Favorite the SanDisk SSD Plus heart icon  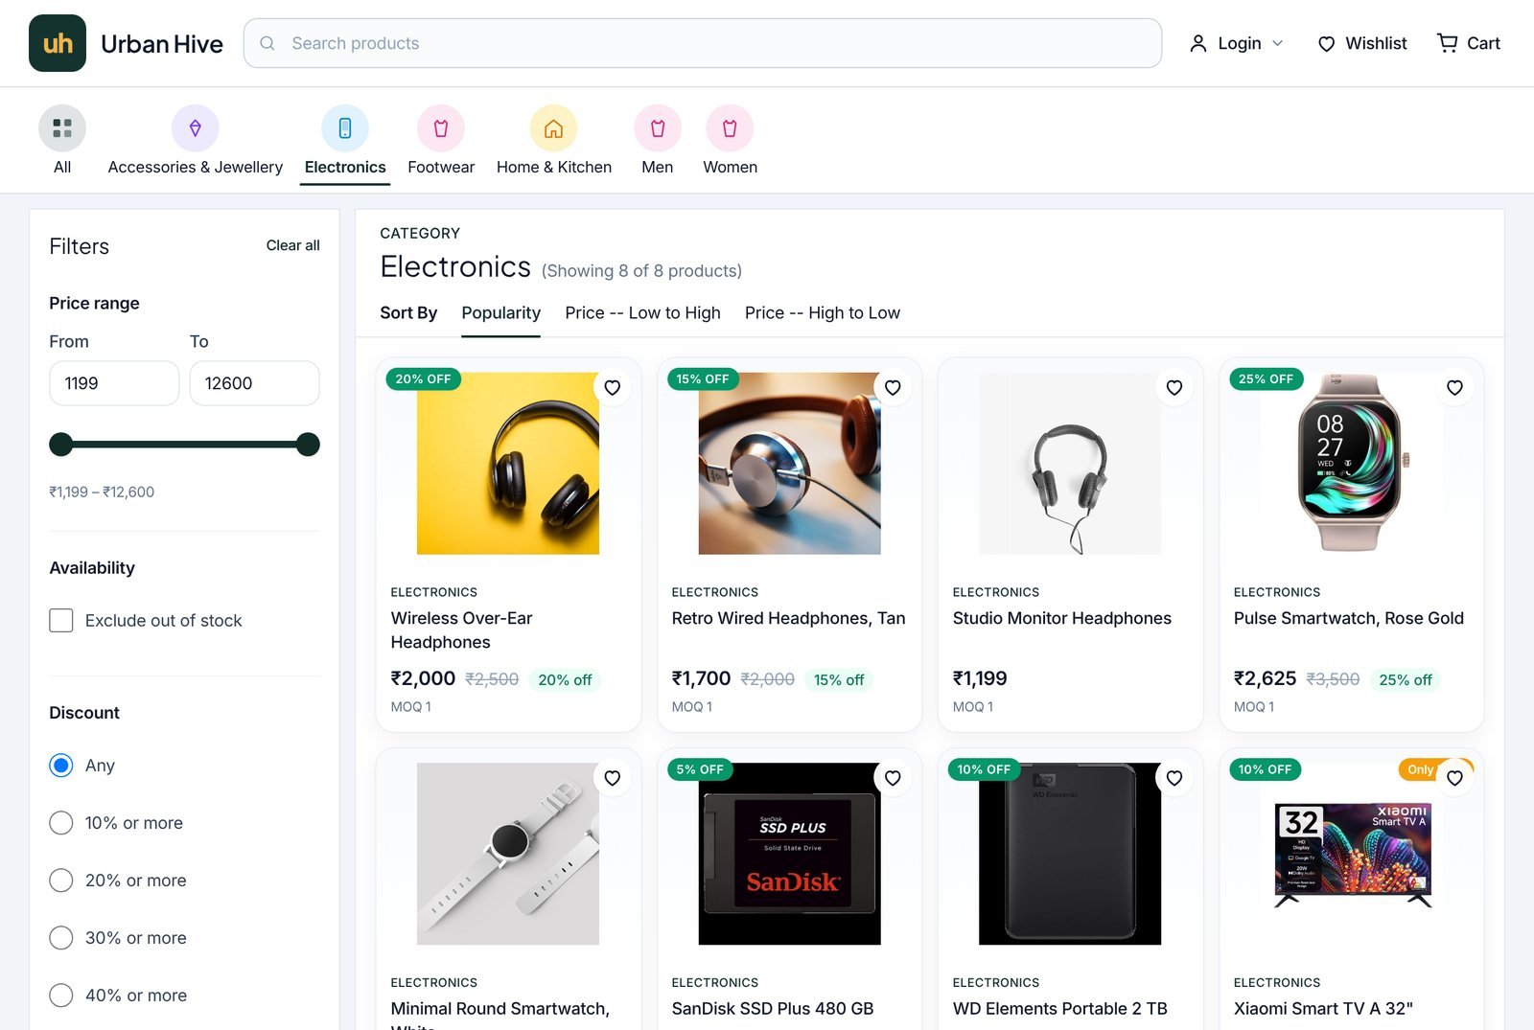[x=893, y=778]
